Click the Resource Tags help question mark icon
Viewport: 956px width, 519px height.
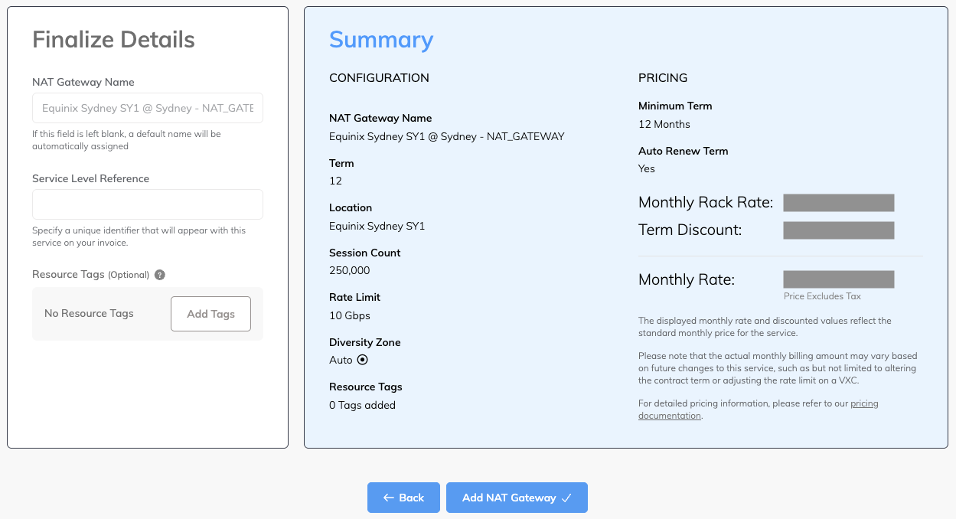tap(160, 275)
